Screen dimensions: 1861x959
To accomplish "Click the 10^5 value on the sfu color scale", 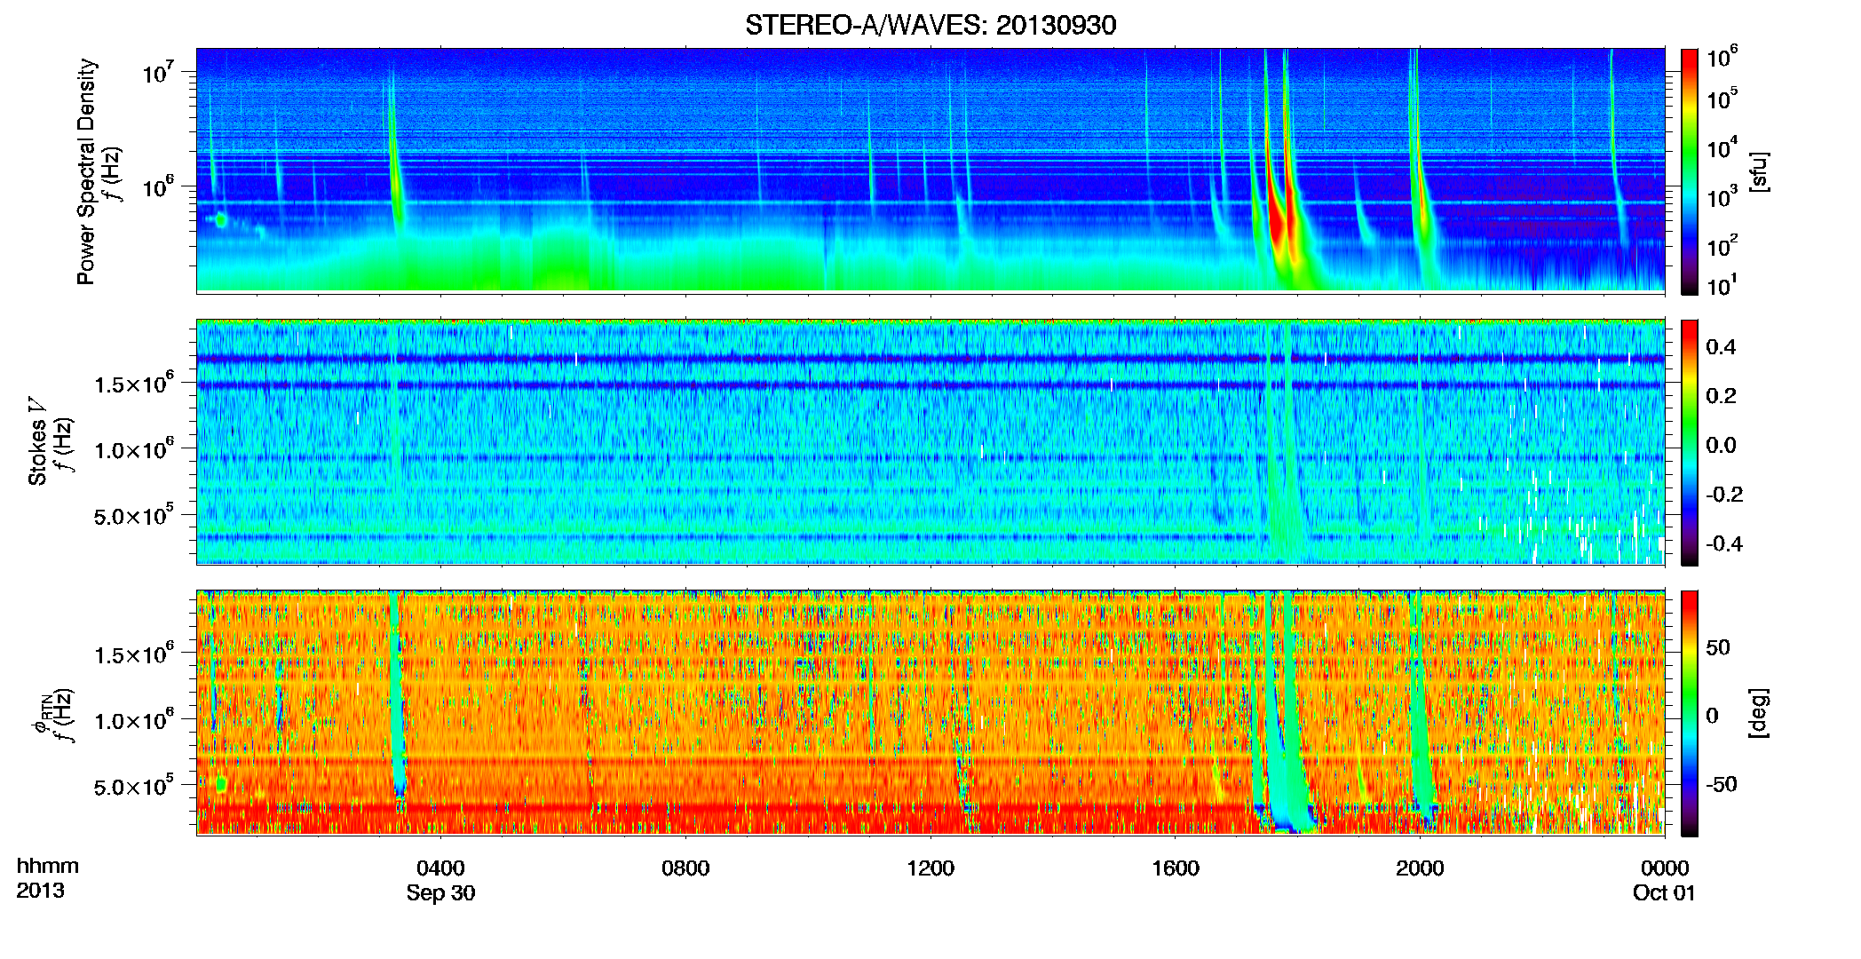I will [x=1722, y=98].
